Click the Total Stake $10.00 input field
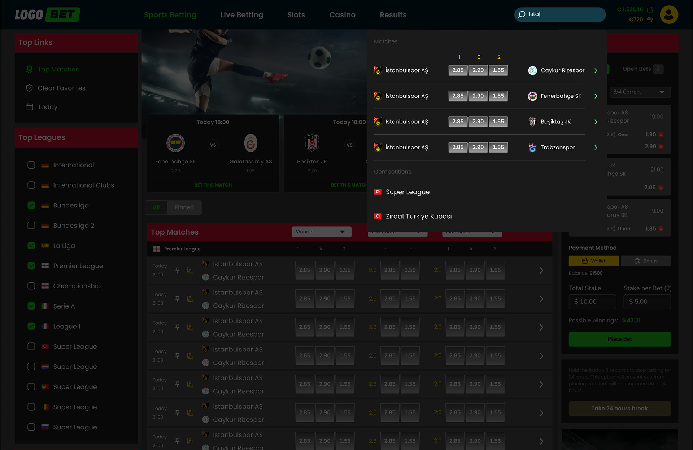The height and width of the screenshot is (450, 693). coord(592,302)
